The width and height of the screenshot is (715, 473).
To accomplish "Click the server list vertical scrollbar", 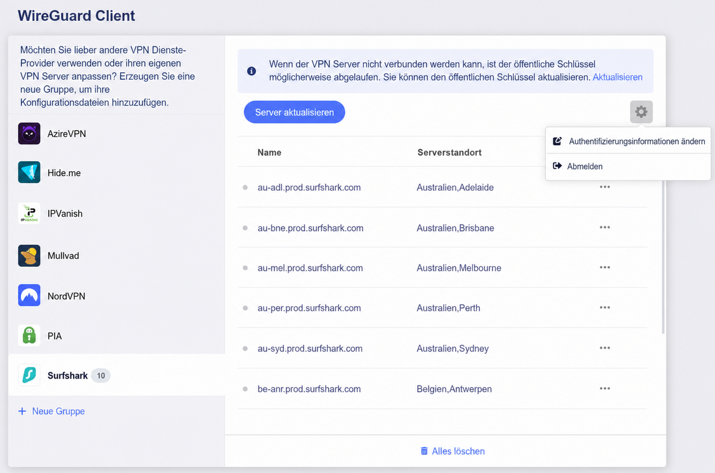I will point(663,256).
